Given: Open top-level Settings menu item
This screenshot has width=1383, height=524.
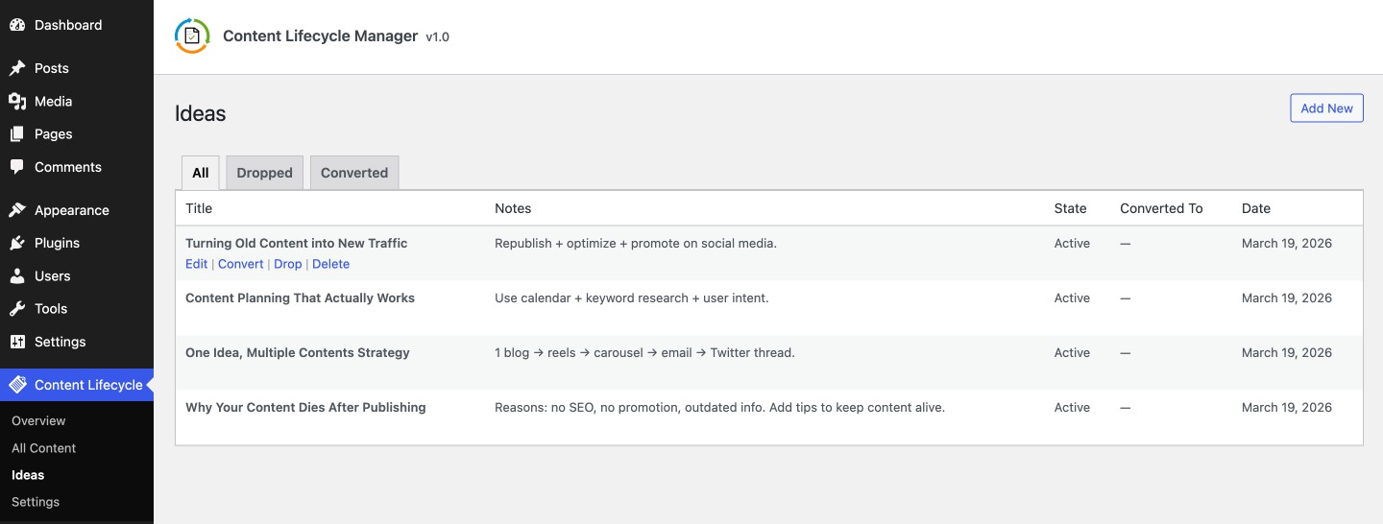Looking at the screenshot, I should [77, 342].
